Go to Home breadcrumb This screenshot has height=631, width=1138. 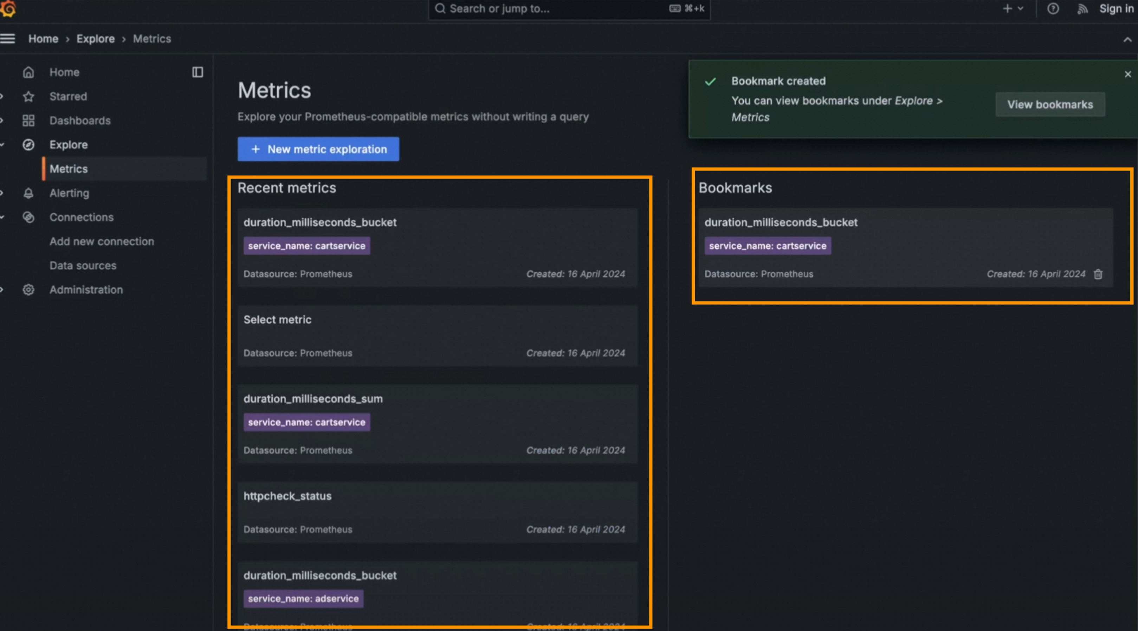(43, 39)
